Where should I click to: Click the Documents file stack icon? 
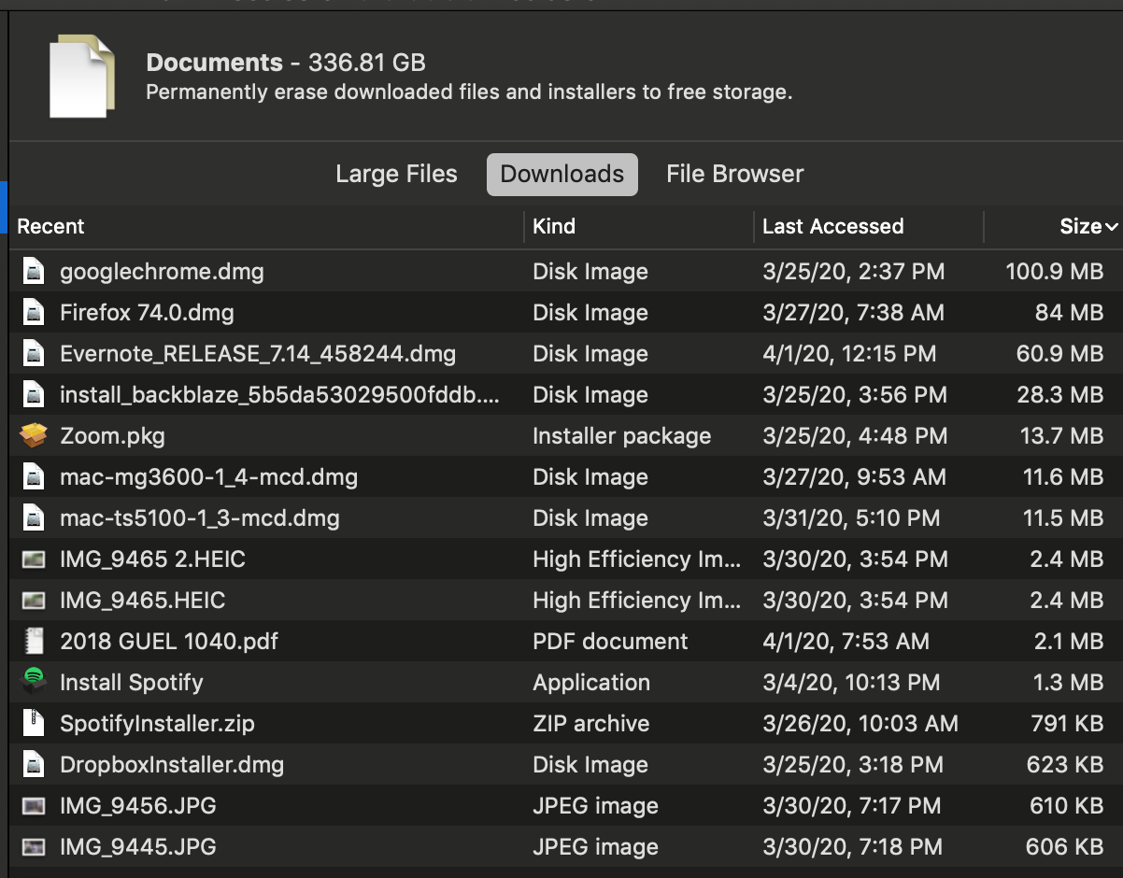(83, 76)
